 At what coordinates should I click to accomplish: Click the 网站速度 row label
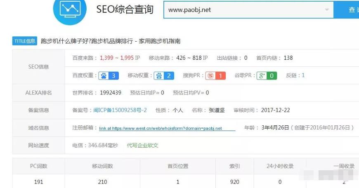[x=38, y=146]
